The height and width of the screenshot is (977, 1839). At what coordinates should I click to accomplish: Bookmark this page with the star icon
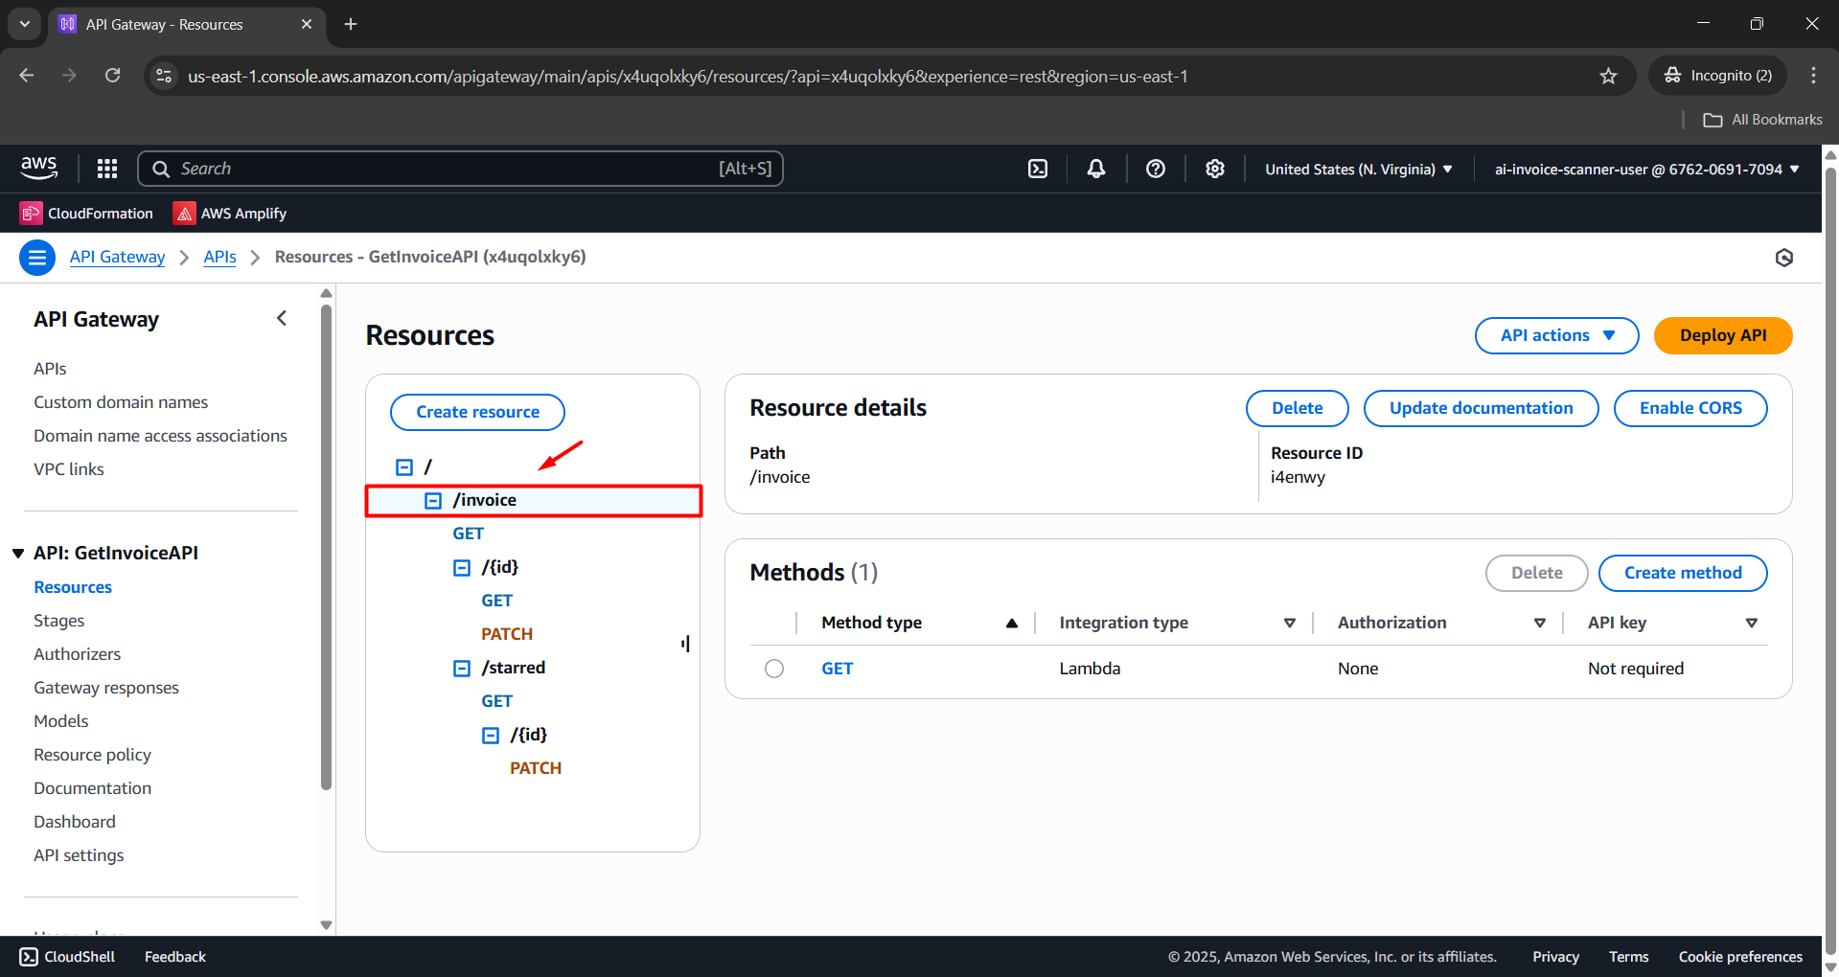click(1608, 76)
